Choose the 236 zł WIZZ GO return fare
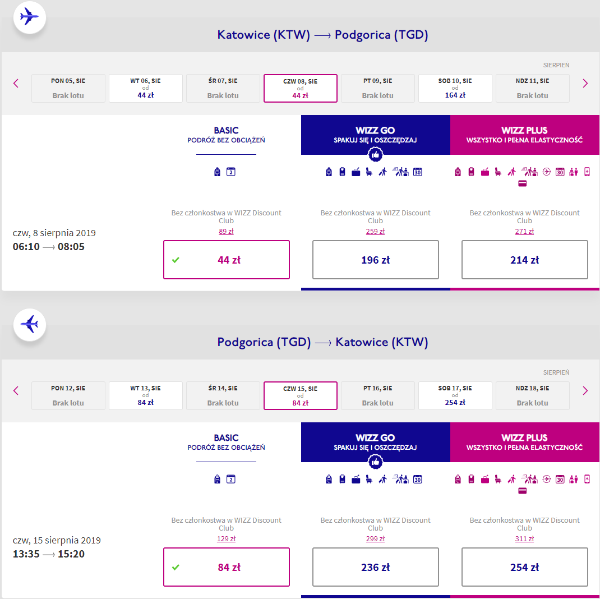This screenshot has width=600, height=599. click(375, 567)
